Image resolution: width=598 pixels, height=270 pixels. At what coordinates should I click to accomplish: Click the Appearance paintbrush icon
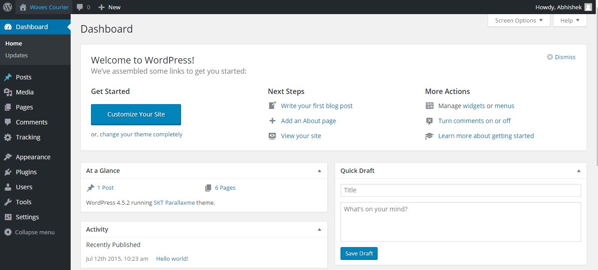click(x=8, y=157)
